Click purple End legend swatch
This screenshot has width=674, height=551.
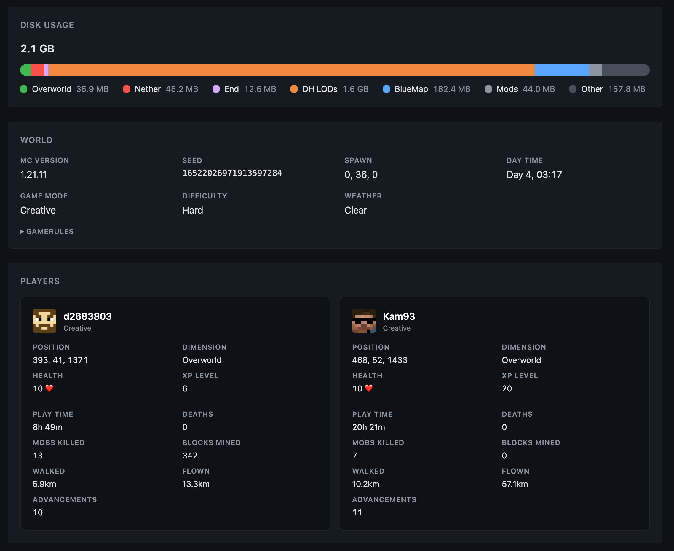click(x=216, y=89)
